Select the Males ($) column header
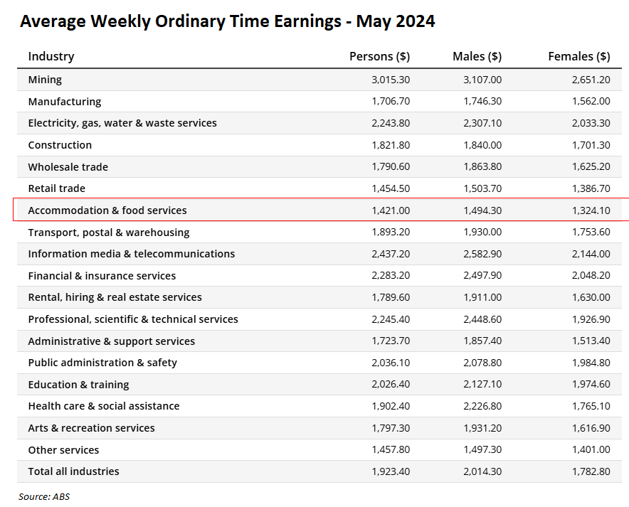 477,56
